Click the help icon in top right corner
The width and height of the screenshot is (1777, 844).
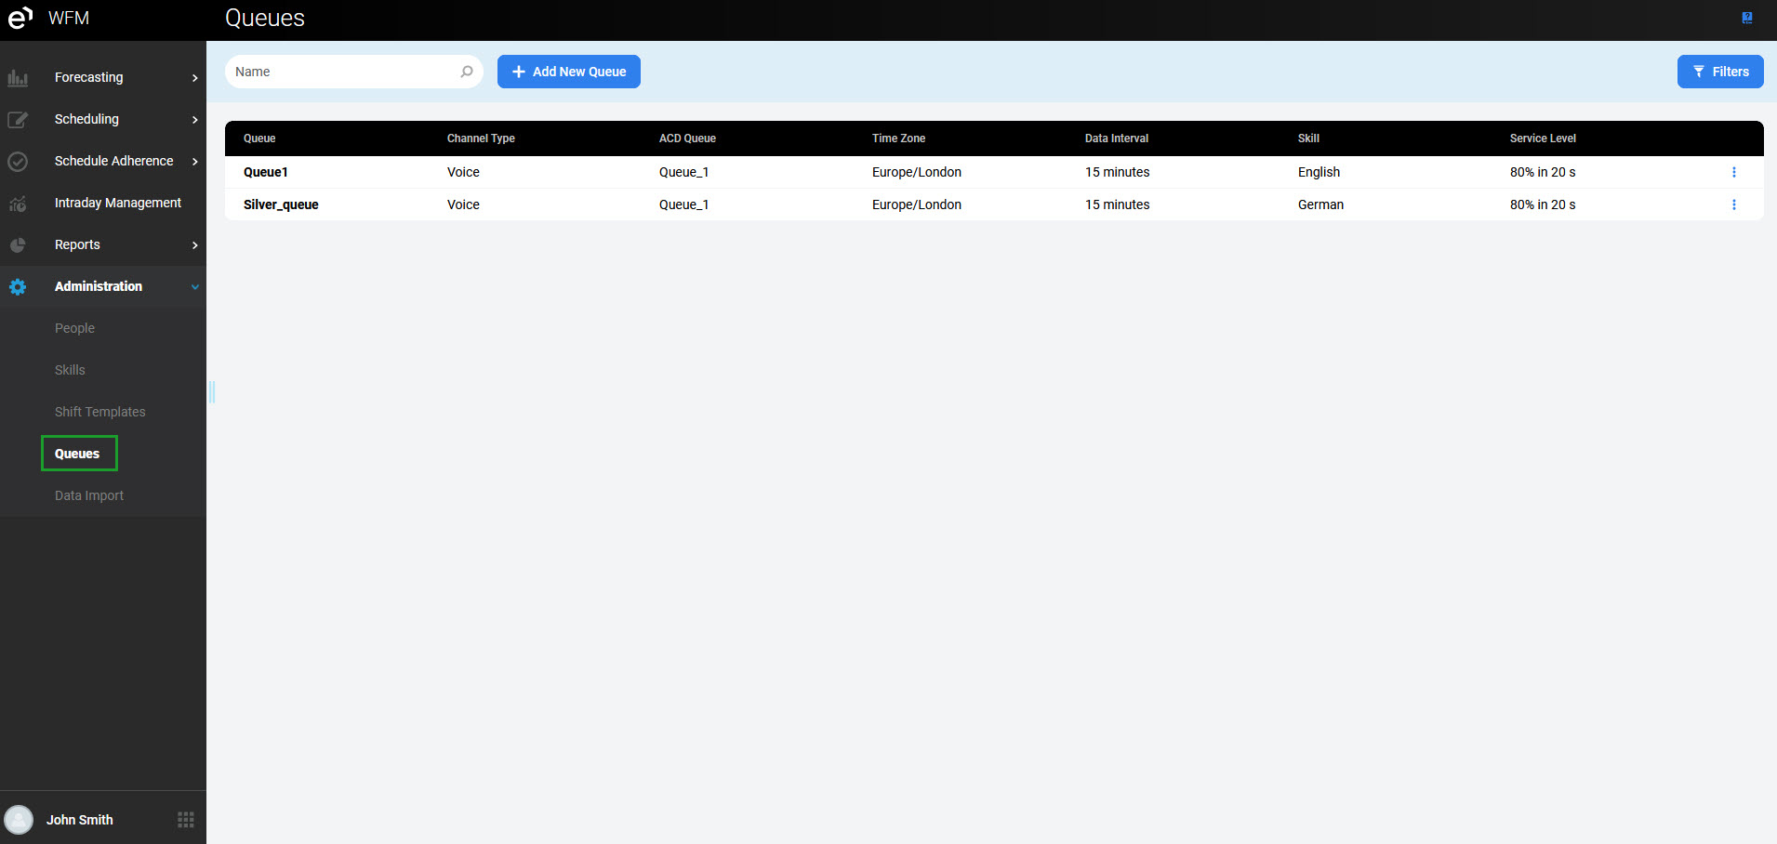coord(1747,18)
